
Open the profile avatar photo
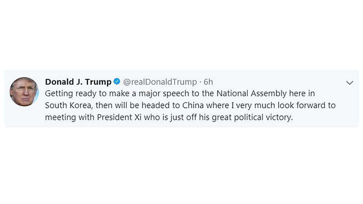(24, 92)
